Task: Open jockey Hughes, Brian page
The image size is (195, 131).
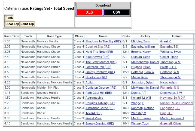Action: pyautogui.click(x=141, y=67)
